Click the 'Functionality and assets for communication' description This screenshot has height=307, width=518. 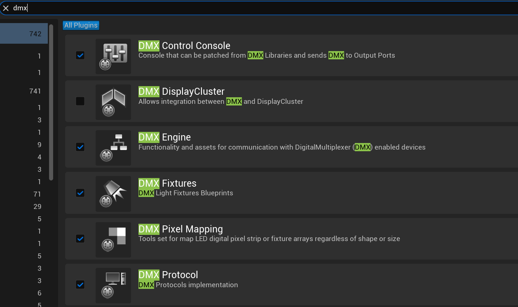282,147
